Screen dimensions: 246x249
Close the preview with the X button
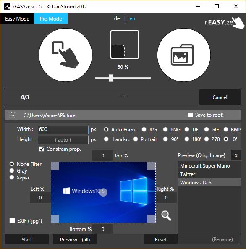236,155
